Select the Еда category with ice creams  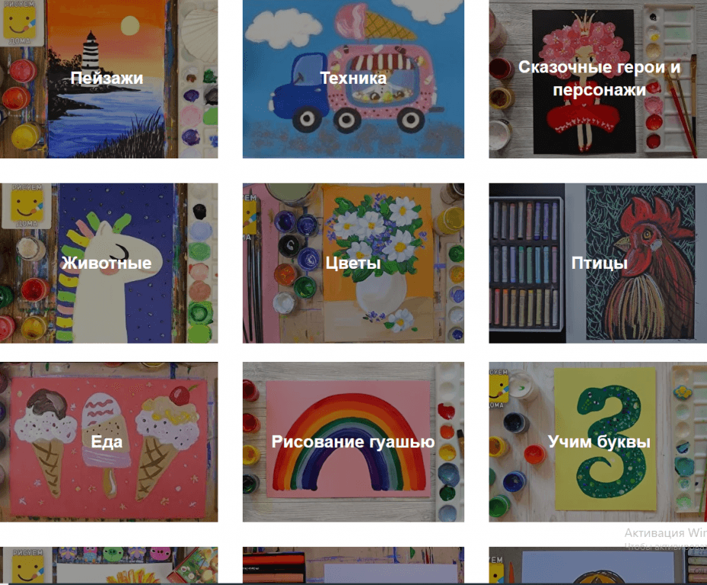[109, 442]
